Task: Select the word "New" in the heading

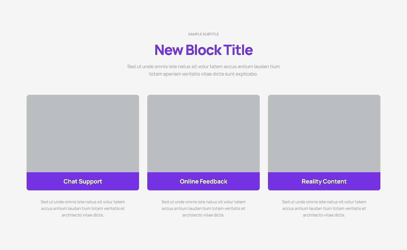Action: pos(169,50)
